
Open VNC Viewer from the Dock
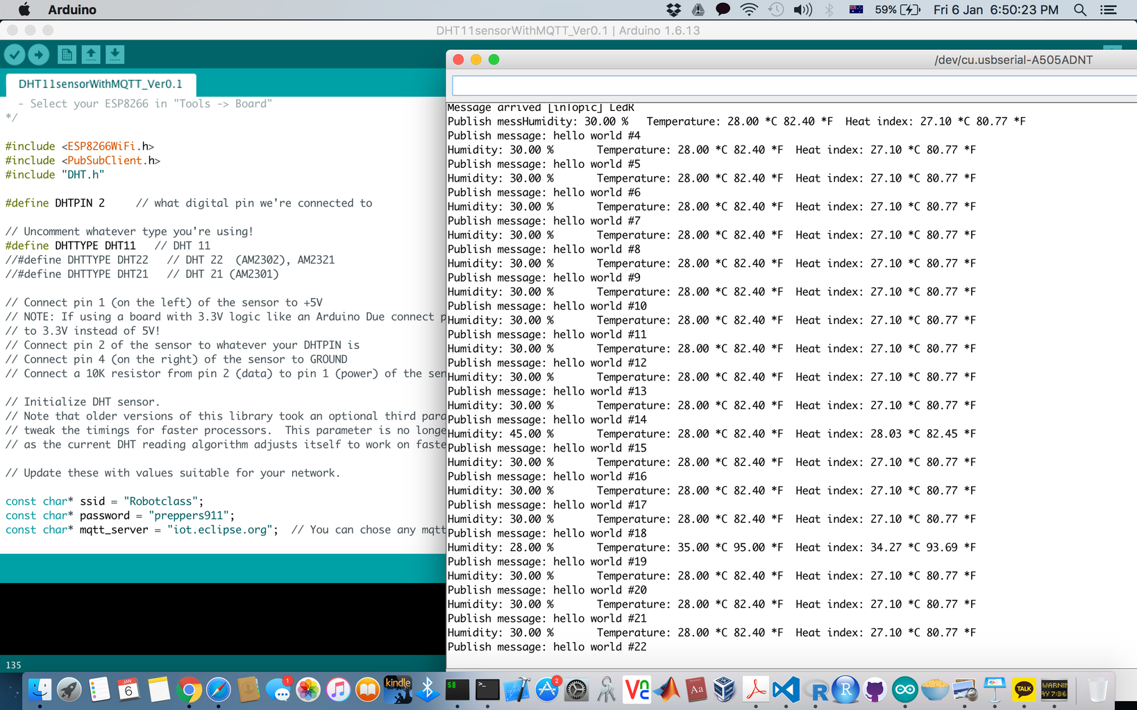637,690
